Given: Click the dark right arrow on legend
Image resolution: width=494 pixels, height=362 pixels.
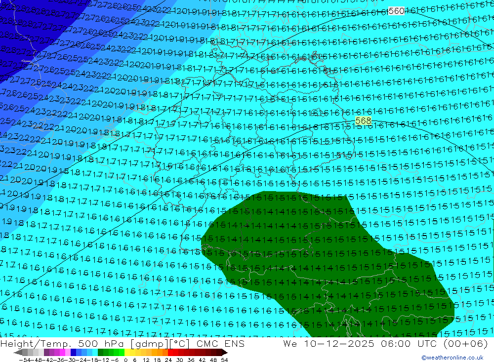Looking at the screenshot, I should pos(225,353).
